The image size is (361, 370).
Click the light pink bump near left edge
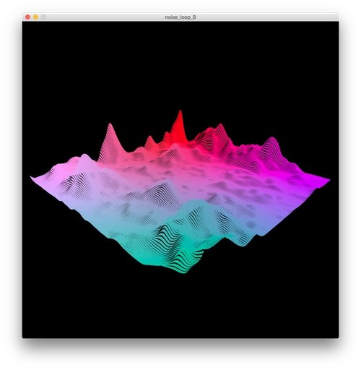[x=84, y=159]
